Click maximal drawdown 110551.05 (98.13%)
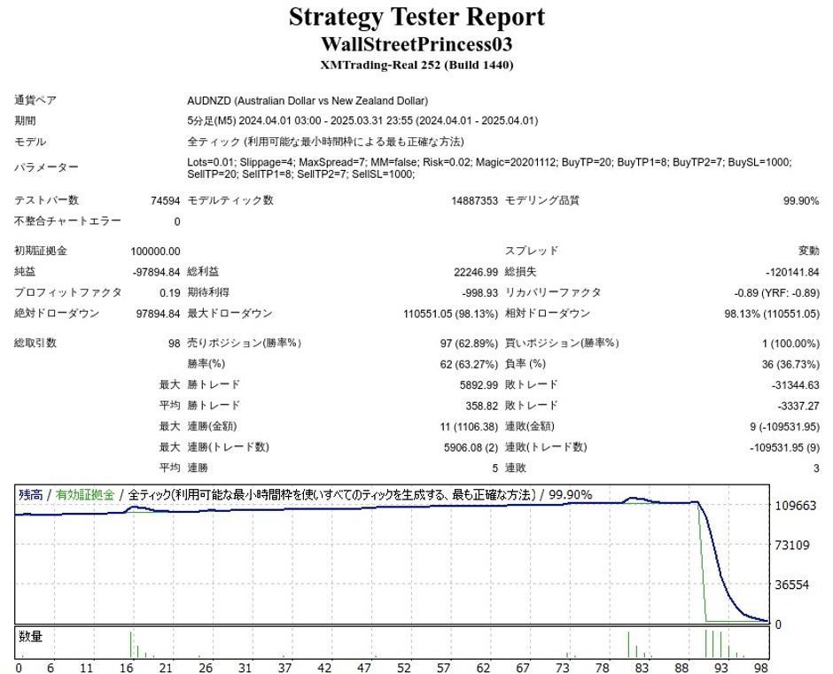 [450, 314]
